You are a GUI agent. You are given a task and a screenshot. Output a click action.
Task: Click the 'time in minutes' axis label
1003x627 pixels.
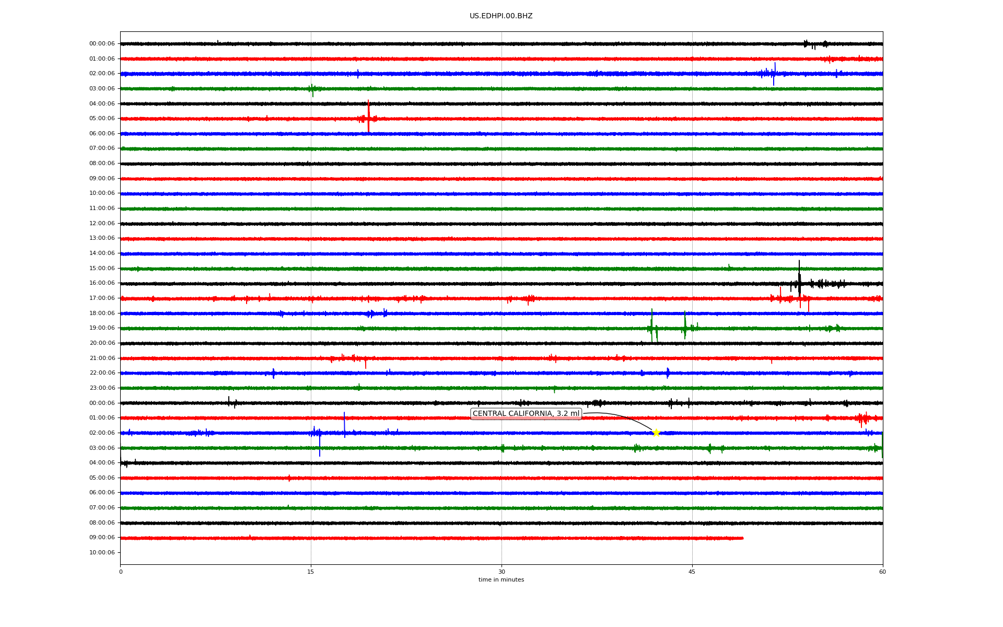coord(501,580)
